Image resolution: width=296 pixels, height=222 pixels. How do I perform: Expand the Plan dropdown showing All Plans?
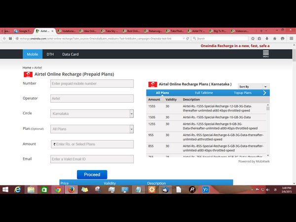pyautogui.click(x=92, y=129)
